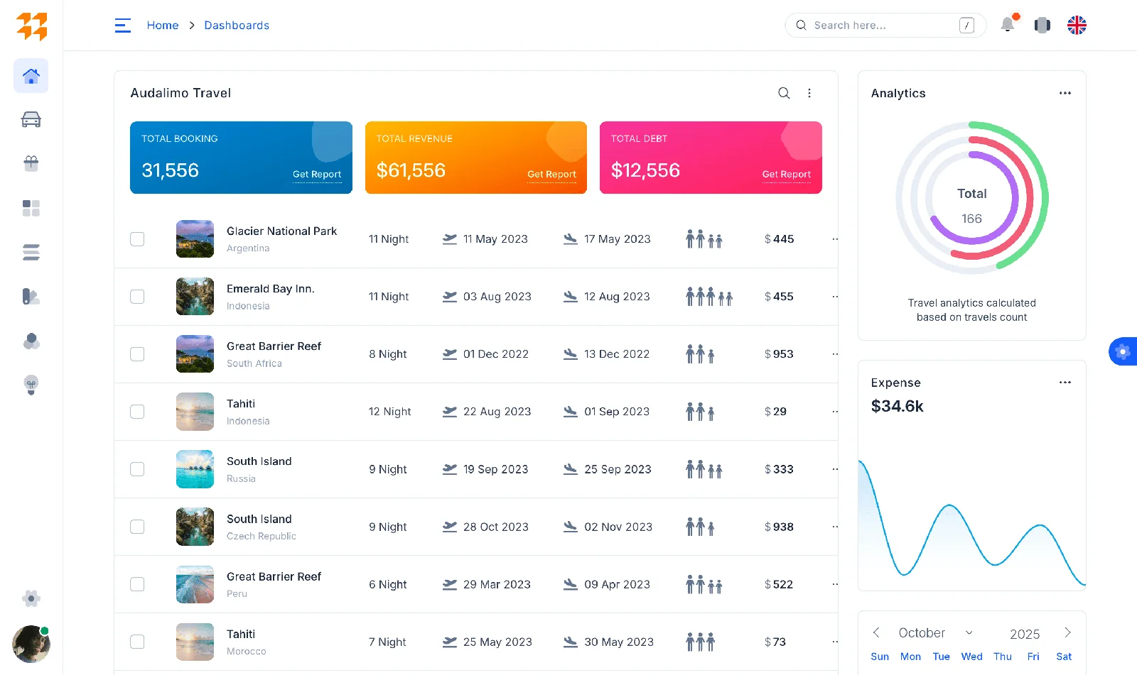Open the Analytics card more options
This screenshot has height=675, width=1137.
pos(1065,93)
